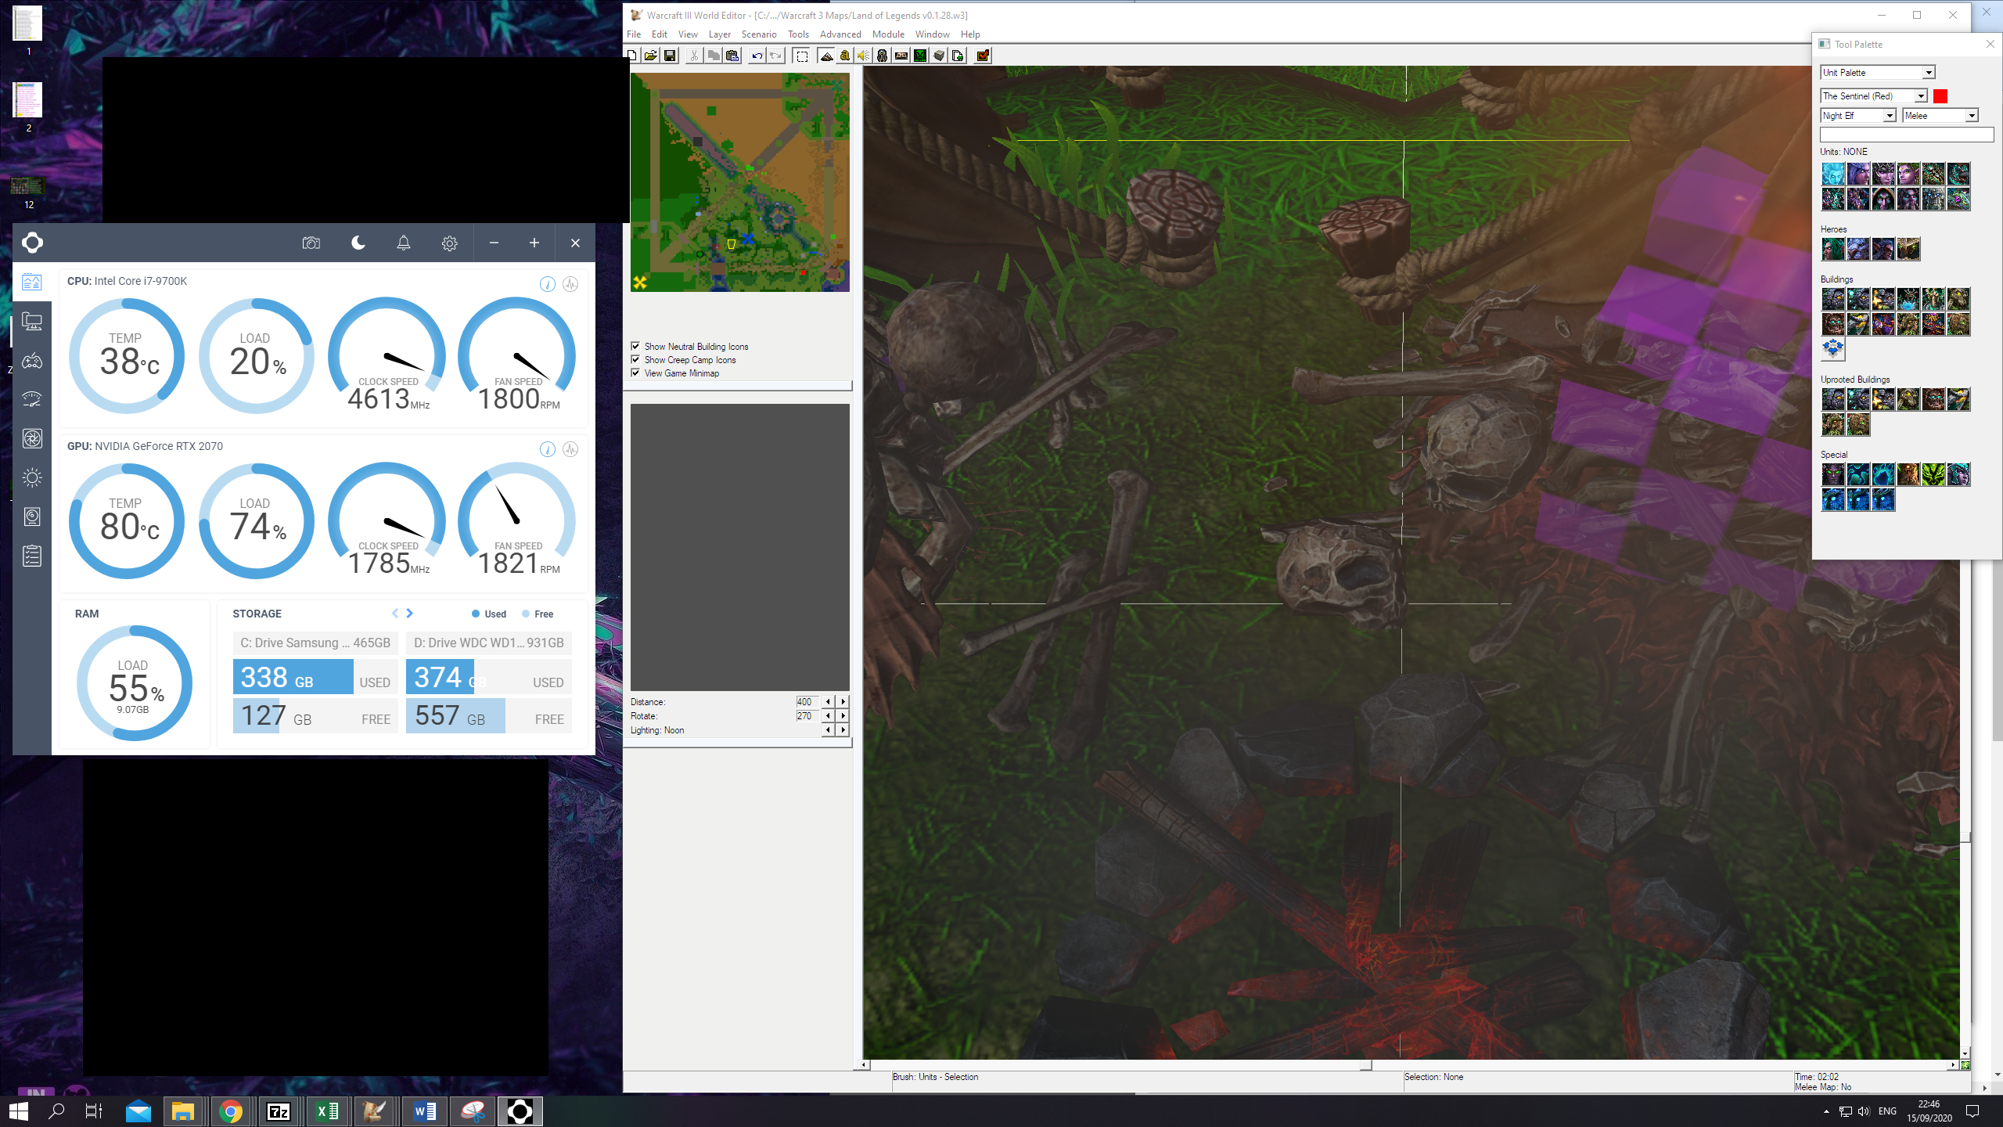Open the Window menu

click(x=932, y=34)
